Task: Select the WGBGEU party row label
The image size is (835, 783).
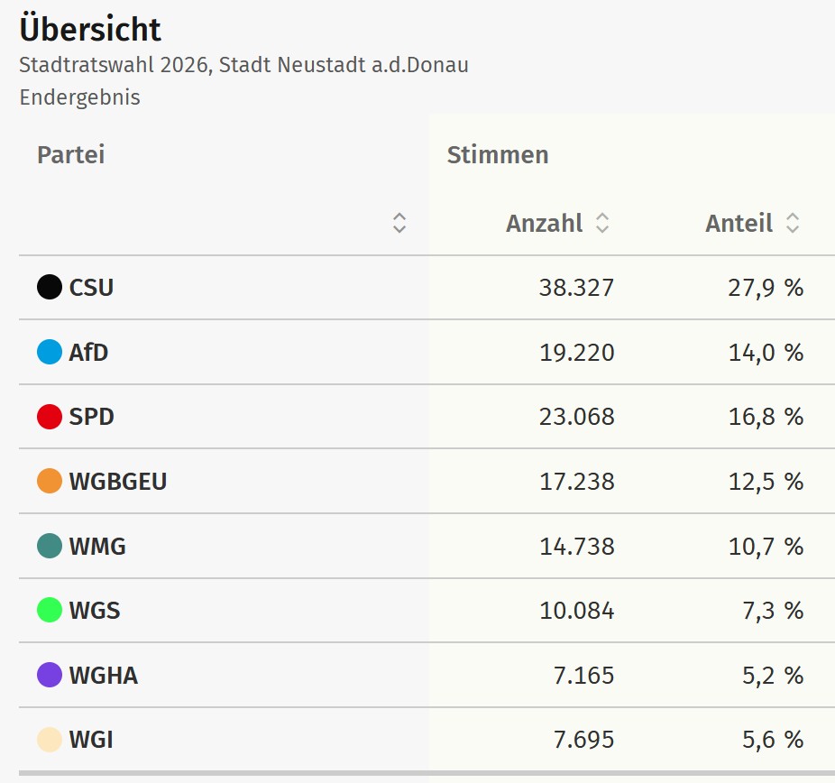Action: click(x=118, y=481)
